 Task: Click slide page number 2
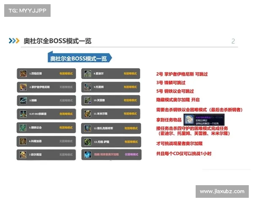233,41
